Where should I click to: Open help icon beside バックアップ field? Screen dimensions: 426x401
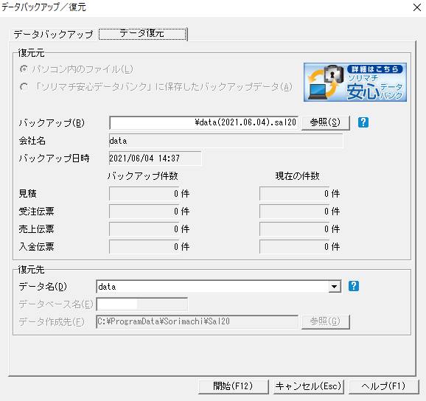tap(363, 122)
